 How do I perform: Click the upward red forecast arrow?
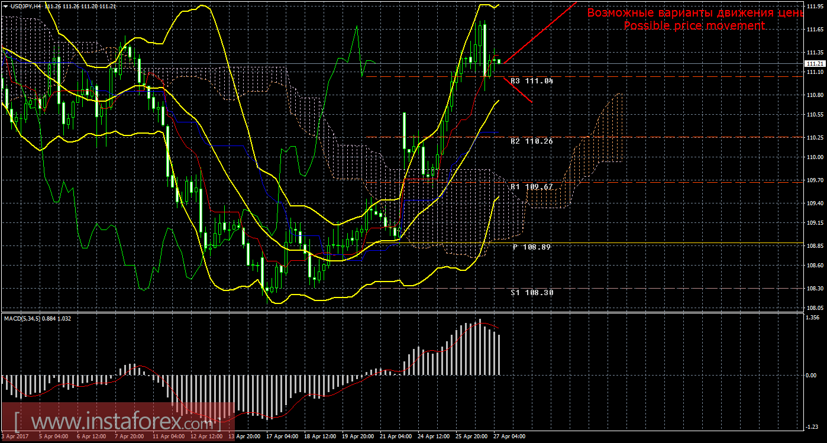[540, 32]
